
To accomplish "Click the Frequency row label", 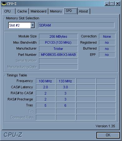I will 25,81.
